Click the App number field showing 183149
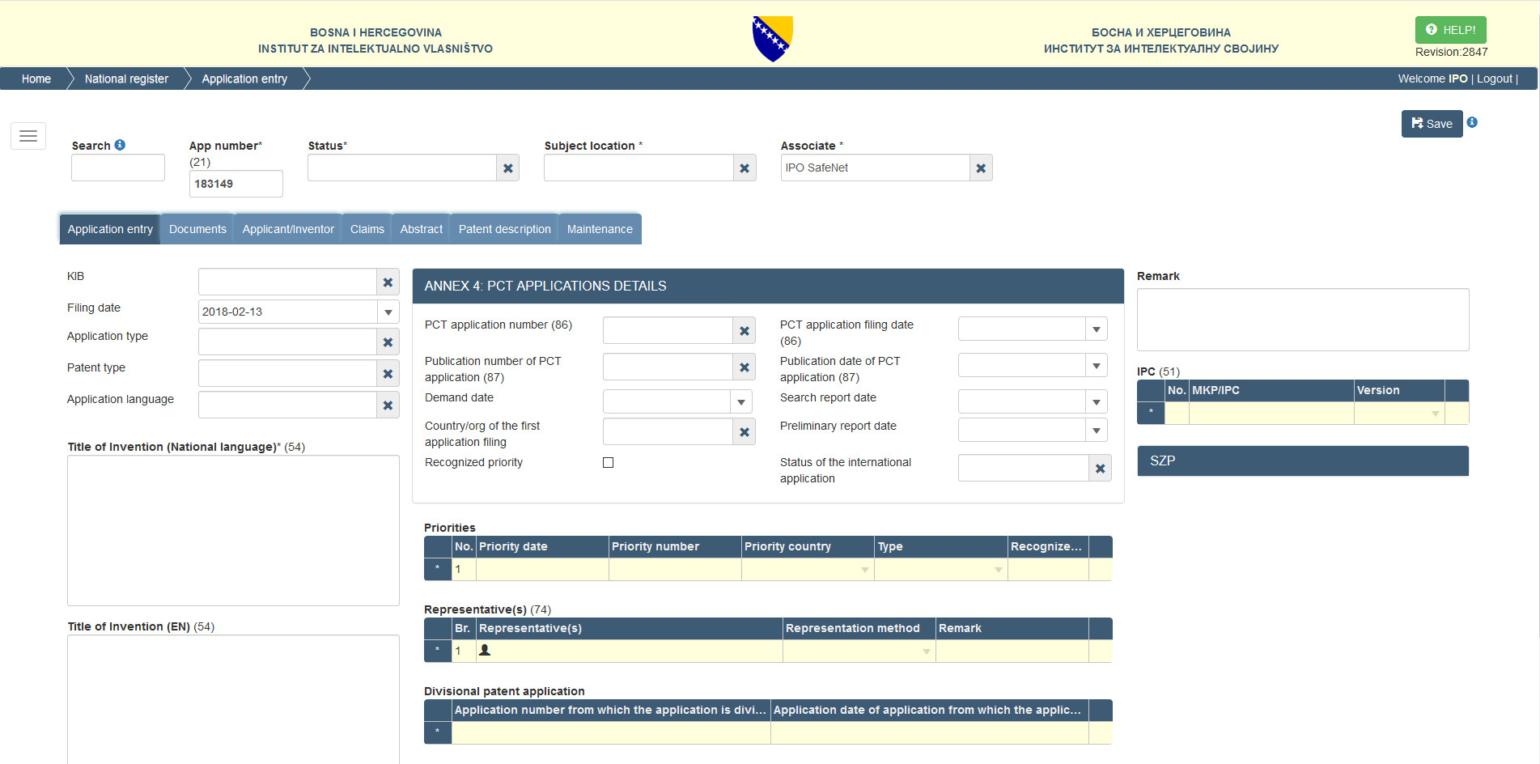Image resolution: width=1540 pixels, height=764 pixels. [x=236, y=184]
